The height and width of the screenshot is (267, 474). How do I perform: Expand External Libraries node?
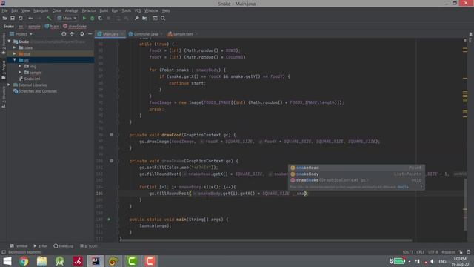click(x=9, y=85)
